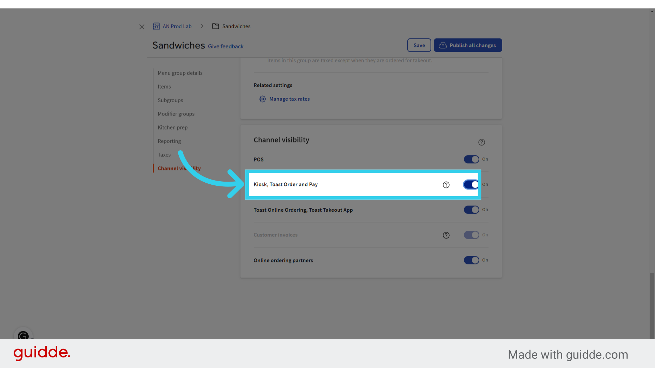Open the Customer invoices help icon
Image resolution: width=655 pixels, height=368 pixels.
446,235
